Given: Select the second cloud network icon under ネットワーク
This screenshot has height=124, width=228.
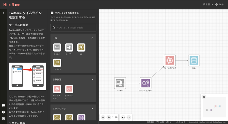Looking at the screenshot, I should [69, 117].
